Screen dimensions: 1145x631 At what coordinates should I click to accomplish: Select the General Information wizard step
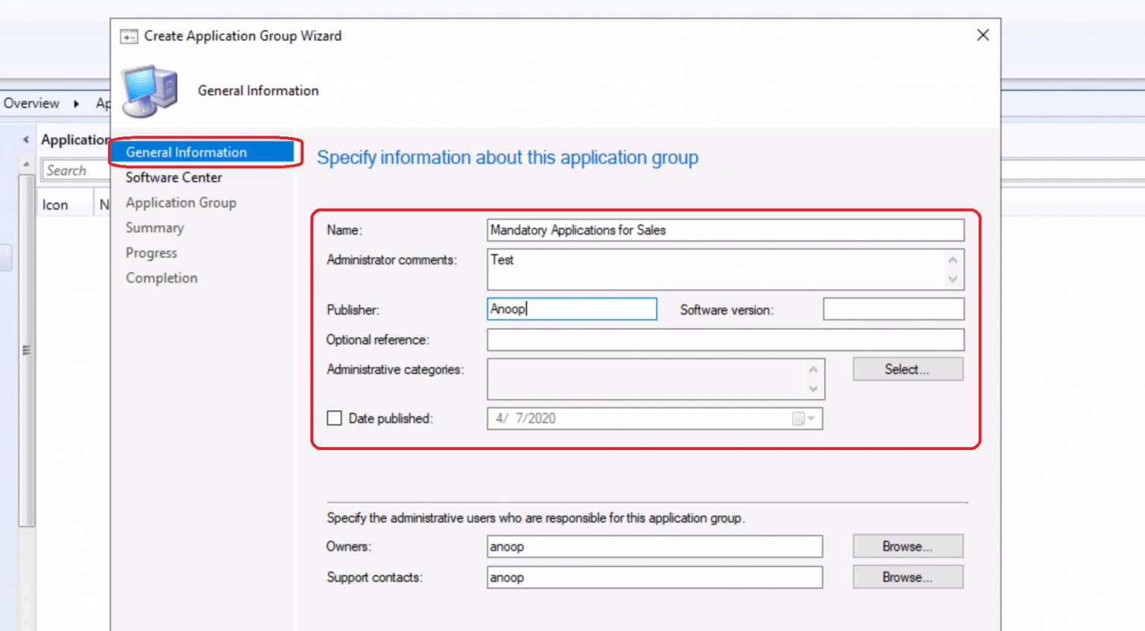pyautogui.click(x=186, y=152)
